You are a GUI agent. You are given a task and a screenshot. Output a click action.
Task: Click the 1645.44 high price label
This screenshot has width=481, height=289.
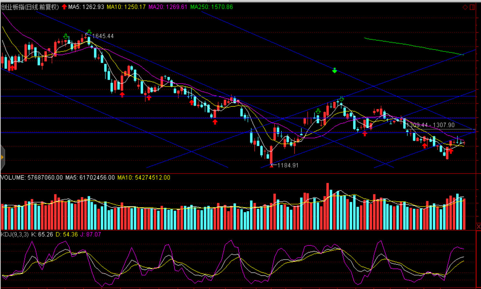tap(103, 36)
